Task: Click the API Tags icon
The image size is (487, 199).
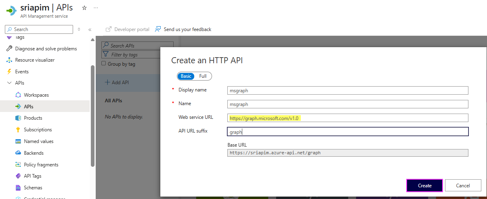Action: [18, 176]
